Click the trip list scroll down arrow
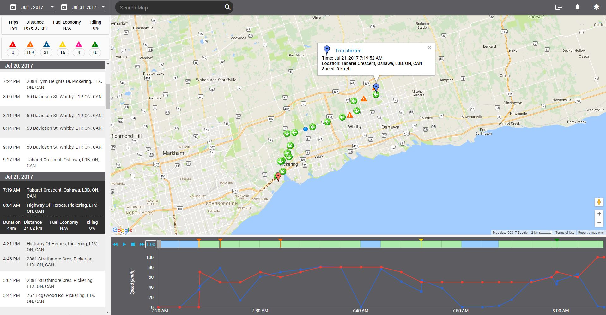 click(108, 312)
